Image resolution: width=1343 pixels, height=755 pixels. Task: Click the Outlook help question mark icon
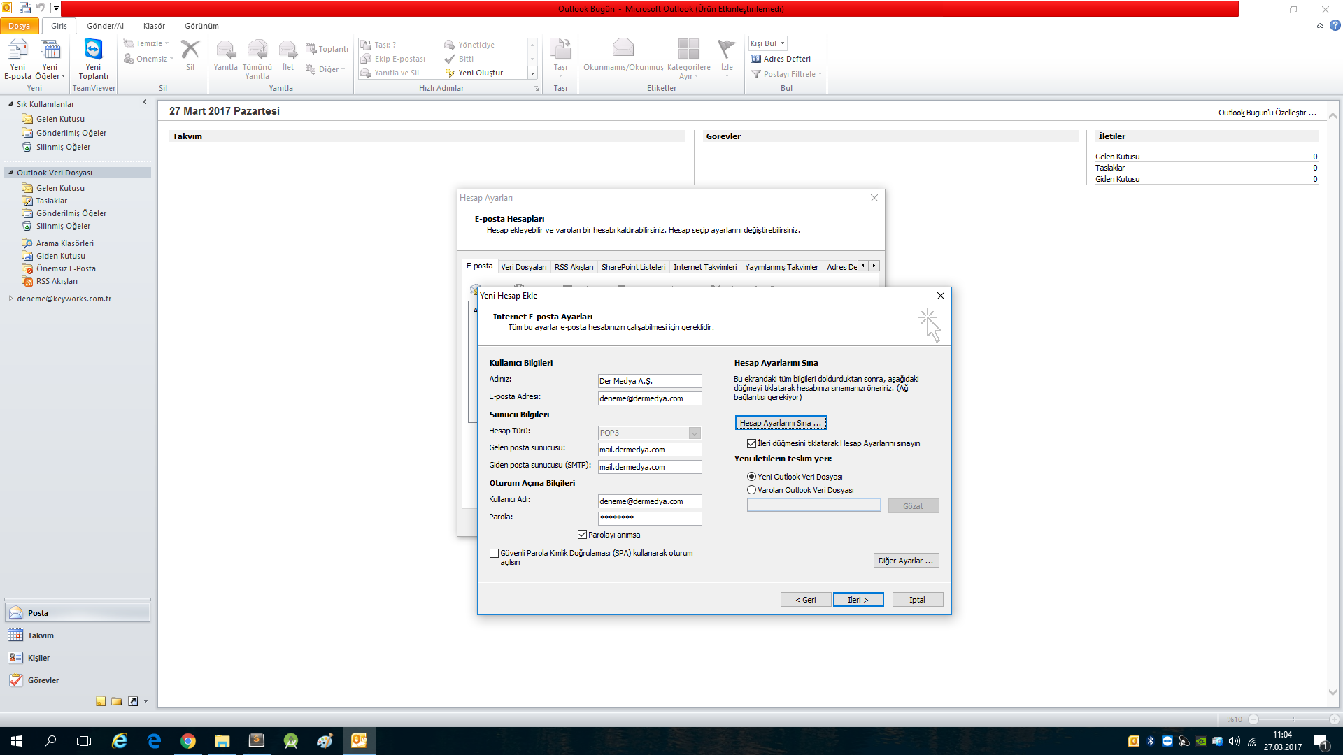pyautogui.click(x=1335, y=26)
